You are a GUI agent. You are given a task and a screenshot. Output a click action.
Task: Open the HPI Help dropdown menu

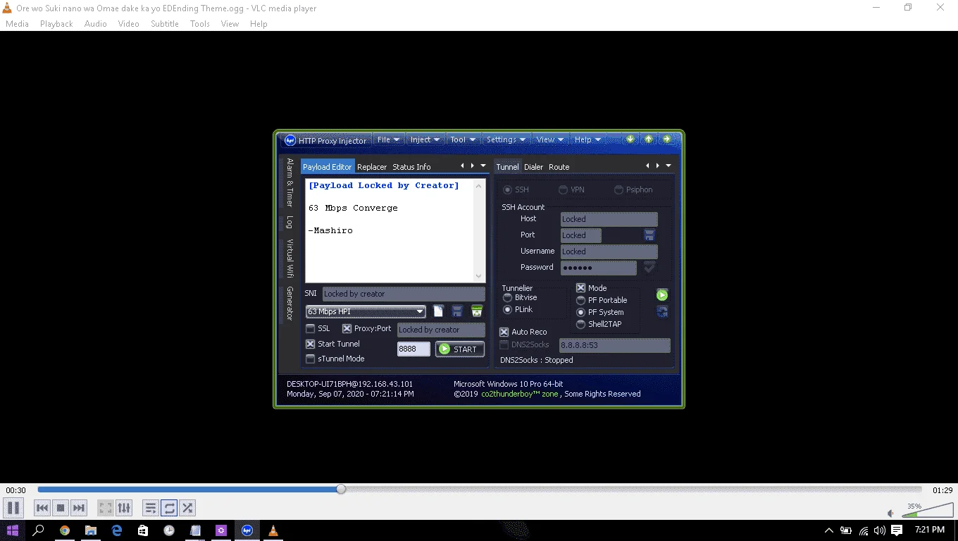(587, 139)
